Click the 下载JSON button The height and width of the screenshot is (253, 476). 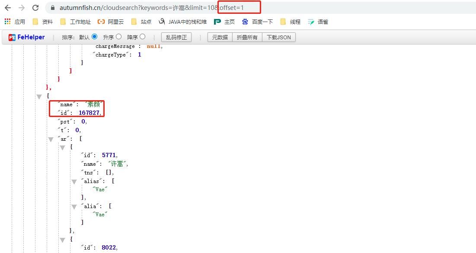point(279,37)
